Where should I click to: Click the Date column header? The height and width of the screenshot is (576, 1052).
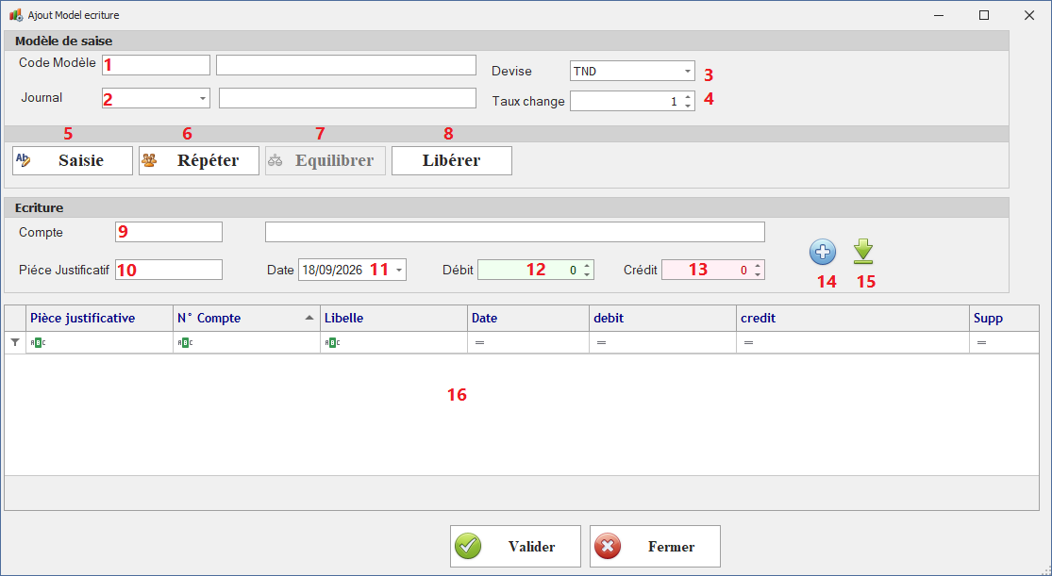(528, 319)
